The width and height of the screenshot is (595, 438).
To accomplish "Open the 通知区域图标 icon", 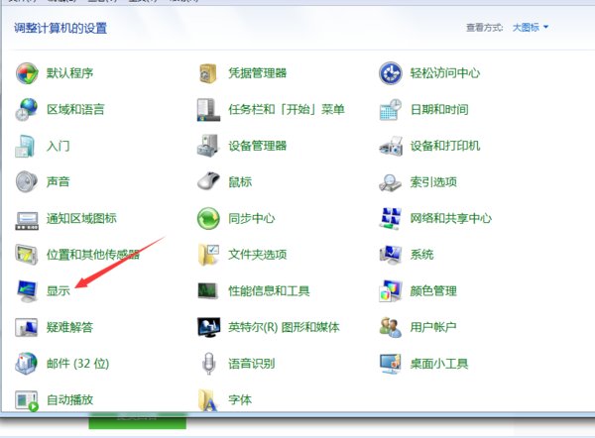I will [x=27, y=221].
